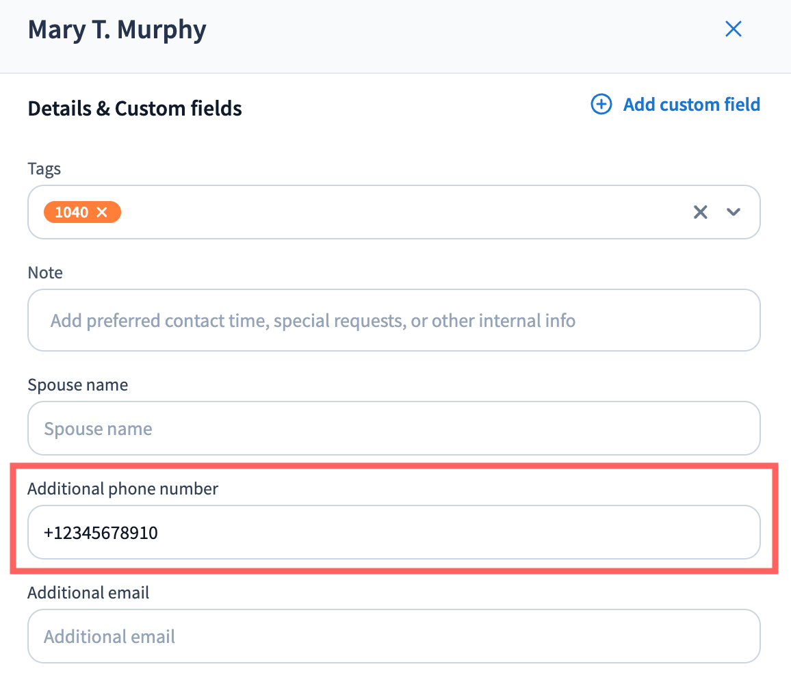Focus the Additional email input
Screen dimensions: 791x684
(x=393, y=637)
